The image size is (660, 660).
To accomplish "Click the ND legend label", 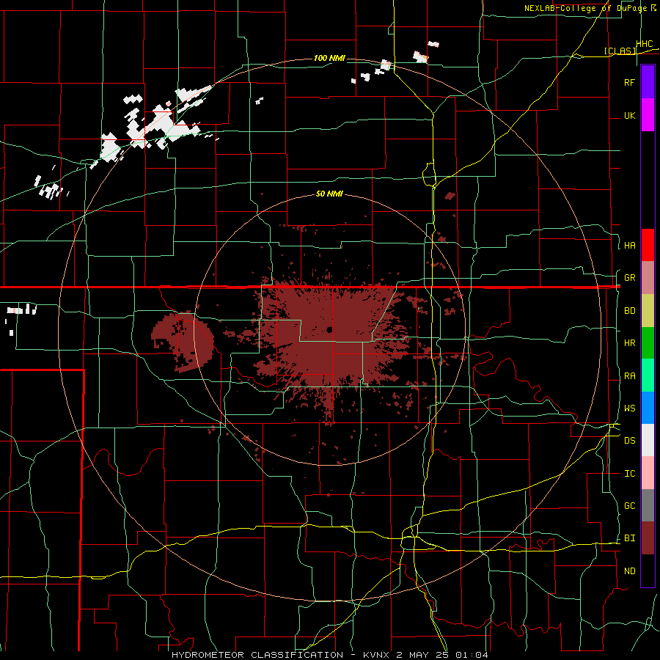I will pyautogui.click(x=629, y=571).
